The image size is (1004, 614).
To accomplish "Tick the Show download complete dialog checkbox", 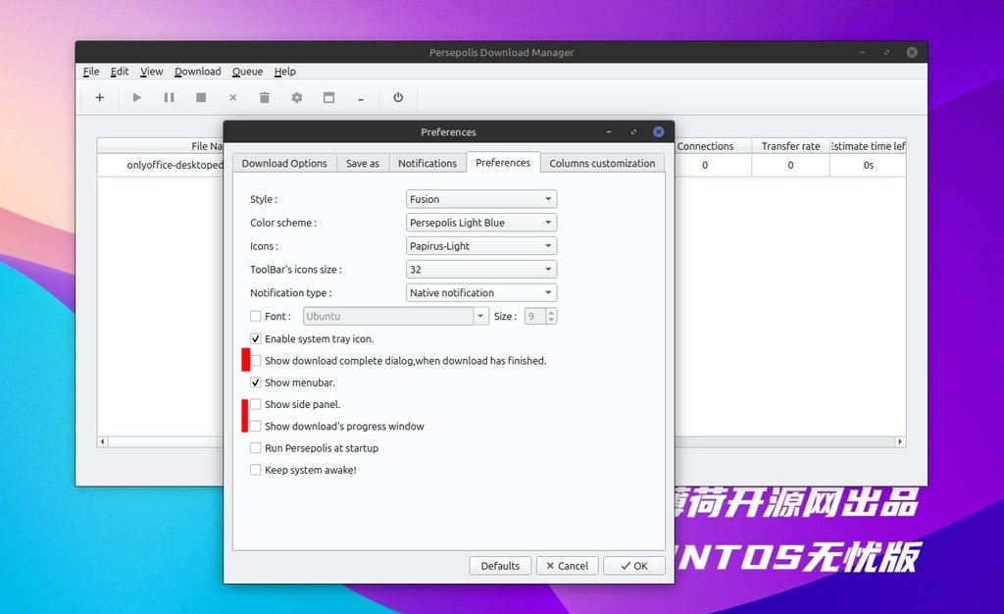I will click(256, 361).
